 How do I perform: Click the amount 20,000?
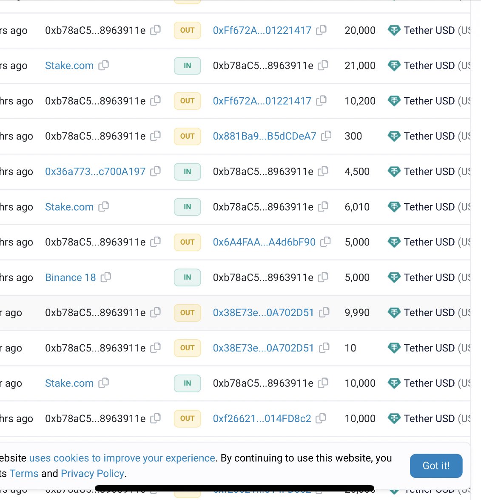click(x=360, y=31)
